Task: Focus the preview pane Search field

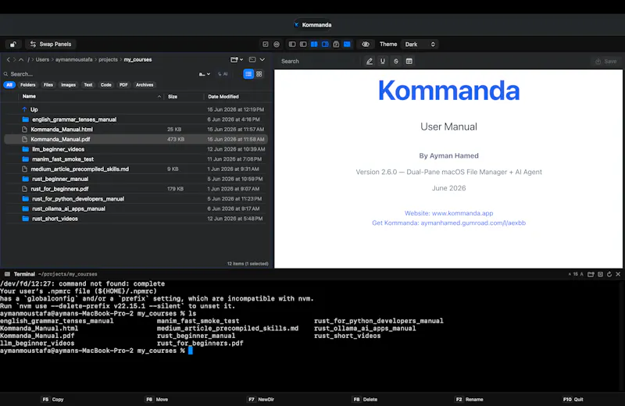Action: tap(318, 62)
